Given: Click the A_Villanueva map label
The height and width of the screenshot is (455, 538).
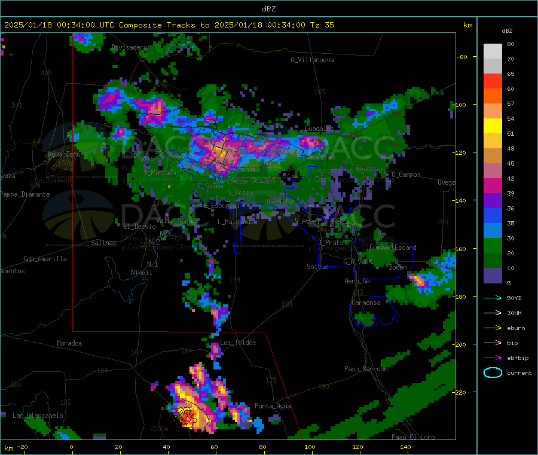Looking at the screenshot, I should click(x=312, y=60).
